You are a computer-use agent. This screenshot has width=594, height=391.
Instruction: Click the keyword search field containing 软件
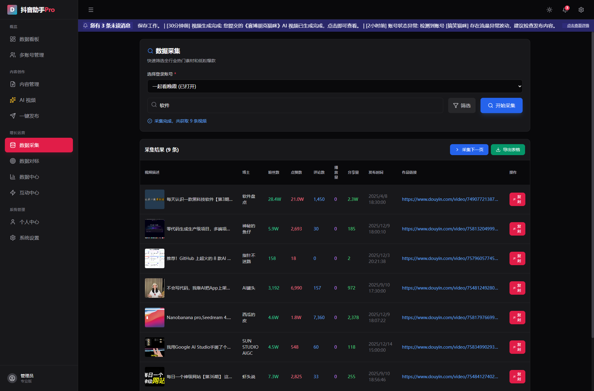295,105
